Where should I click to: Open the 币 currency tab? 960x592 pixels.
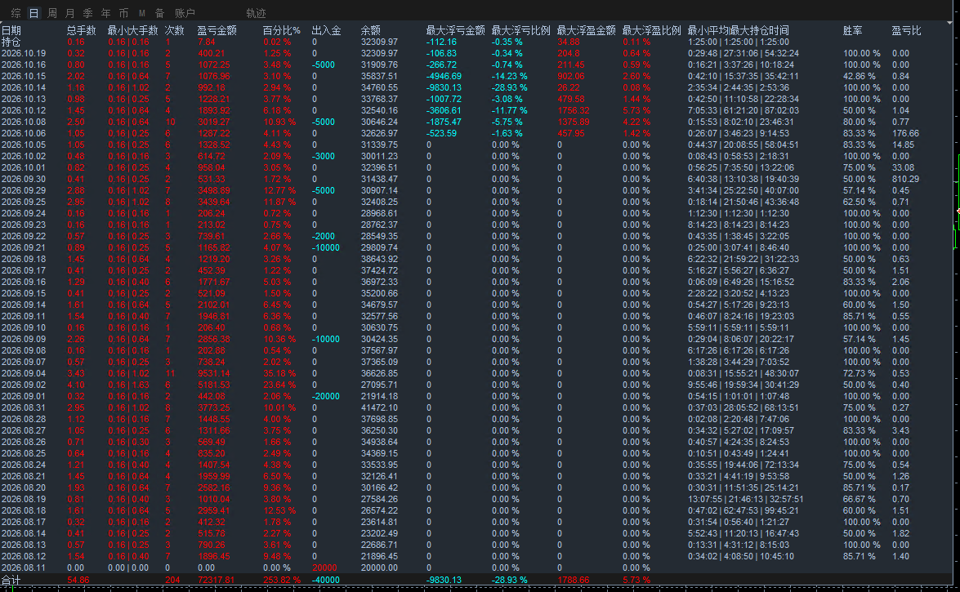[x=123, y=13]
